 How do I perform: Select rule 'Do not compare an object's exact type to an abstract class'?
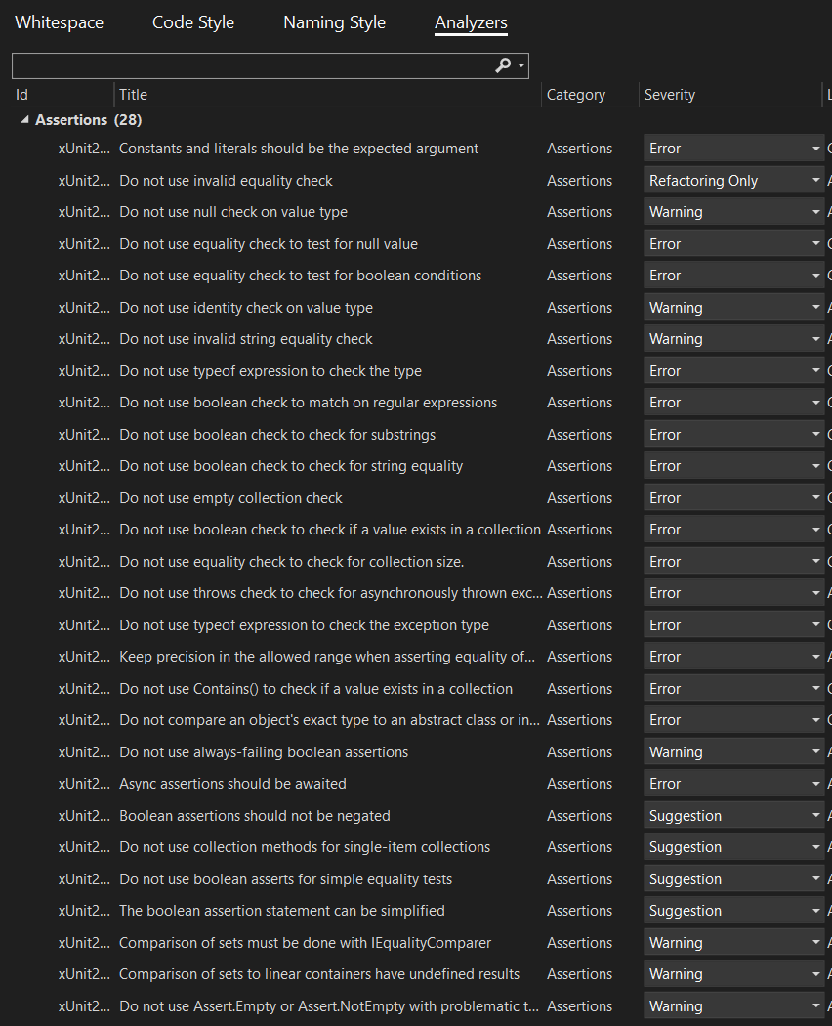[x=330, y=720]
